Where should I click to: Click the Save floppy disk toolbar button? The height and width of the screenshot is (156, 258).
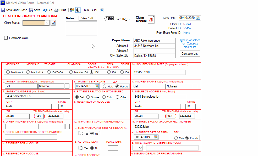(35, 10)
